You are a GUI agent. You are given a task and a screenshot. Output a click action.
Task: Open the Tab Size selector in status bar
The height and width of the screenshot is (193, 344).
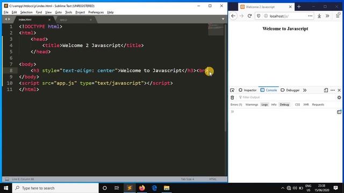pyautogui.click(x=188, y=179)
